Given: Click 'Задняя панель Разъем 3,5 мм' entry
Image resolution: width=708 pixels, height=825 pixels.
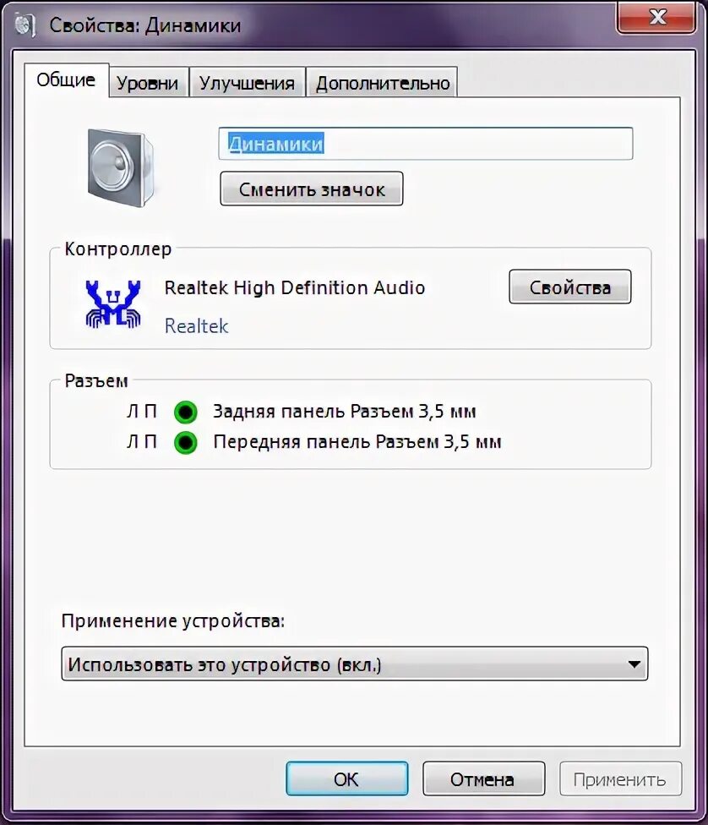Looking at the screenshot, I should pos(345,412).
